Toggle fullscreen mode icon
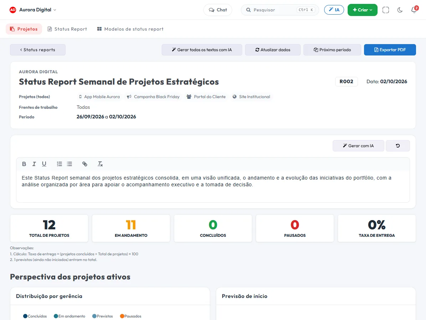The height and width of the screenshot is (320, 426). tap(385, 10)
